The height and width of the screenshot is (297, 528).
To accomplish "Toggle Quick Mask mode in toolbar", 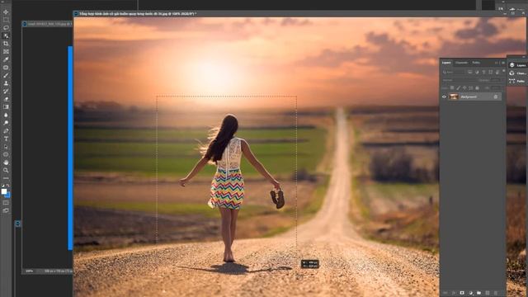I will pyautogui.click(x=6, y=203).
